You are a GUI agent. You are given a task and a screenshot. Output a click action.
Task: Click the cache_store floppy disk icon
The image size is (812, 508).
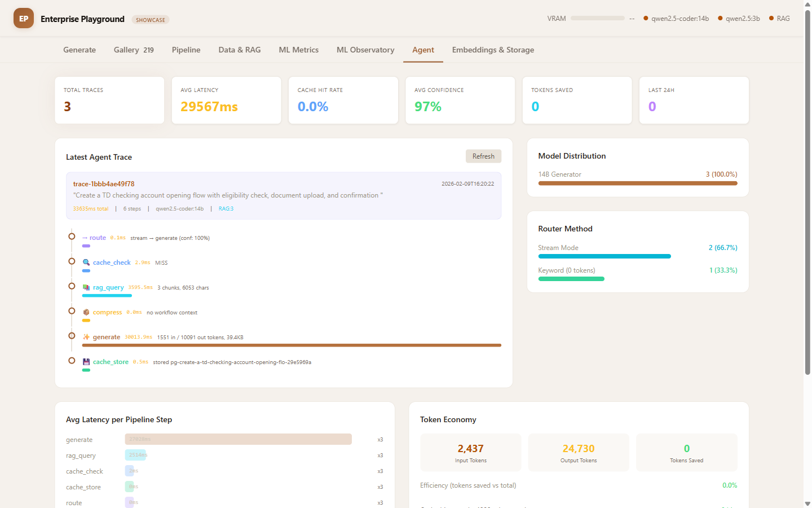coord(86,362)
